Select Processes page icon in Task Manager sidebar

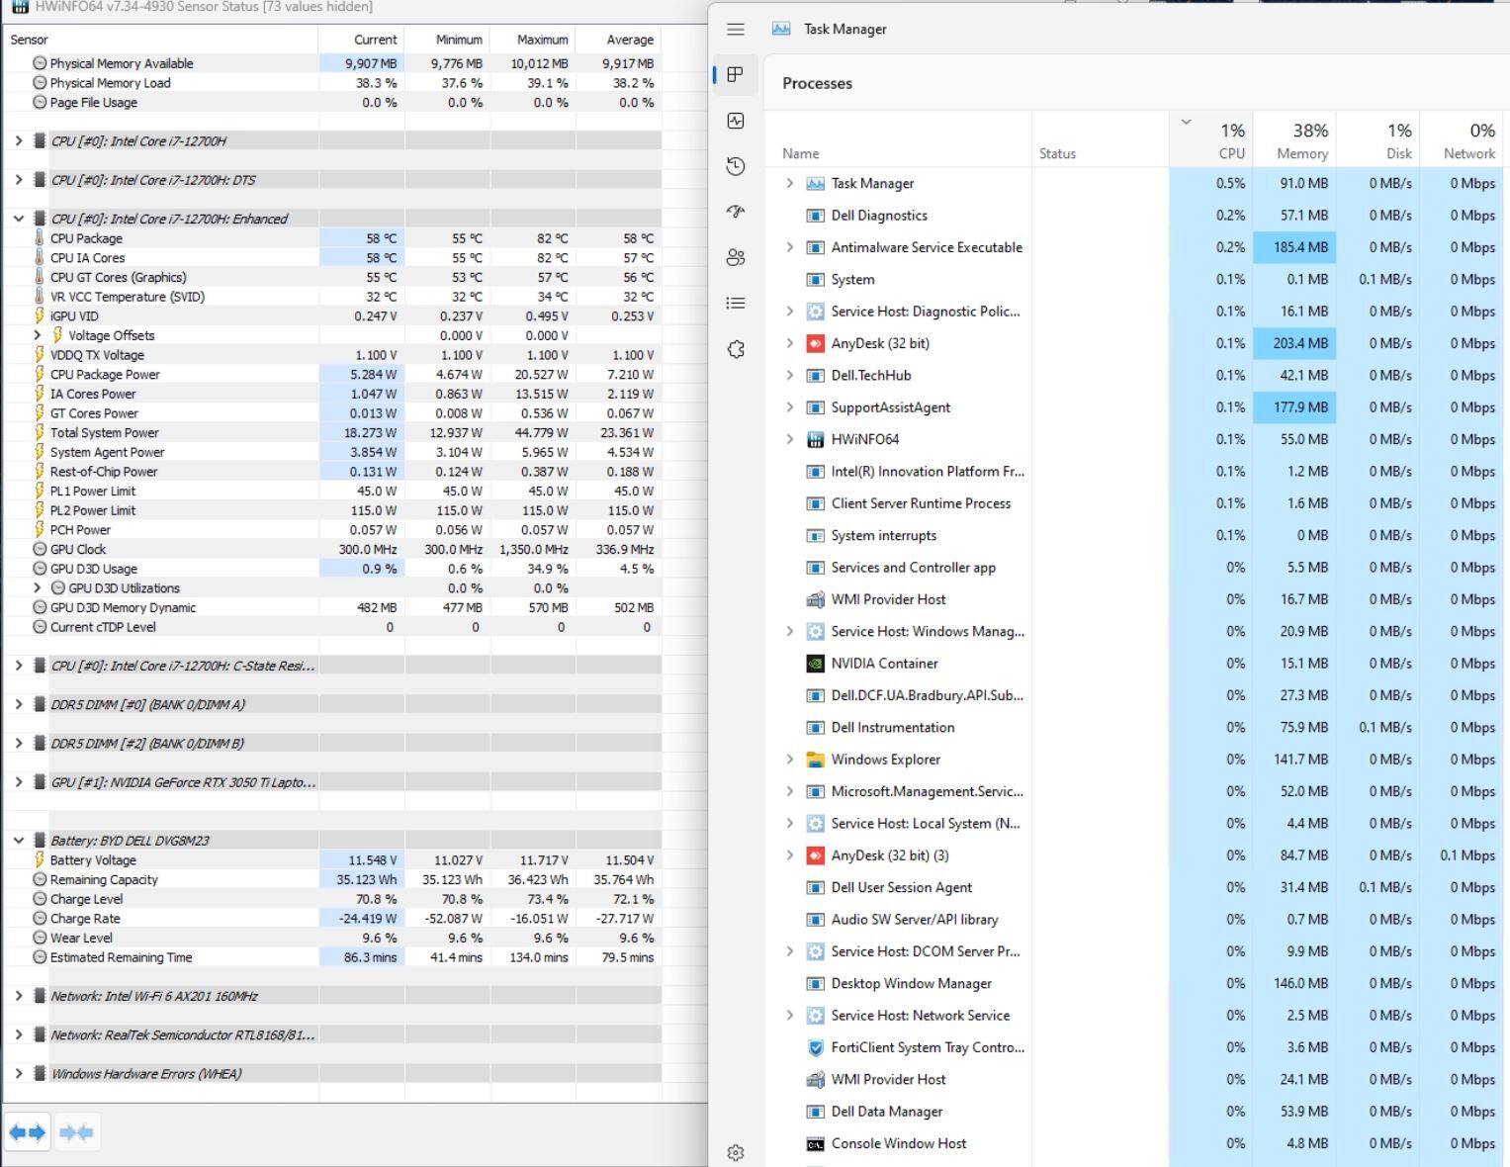[735, 75]
